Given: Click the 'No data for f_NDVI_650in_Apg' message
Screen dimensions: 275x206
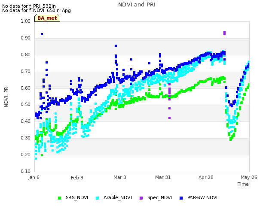Looking at the screenshot, I should coord(37,10).
